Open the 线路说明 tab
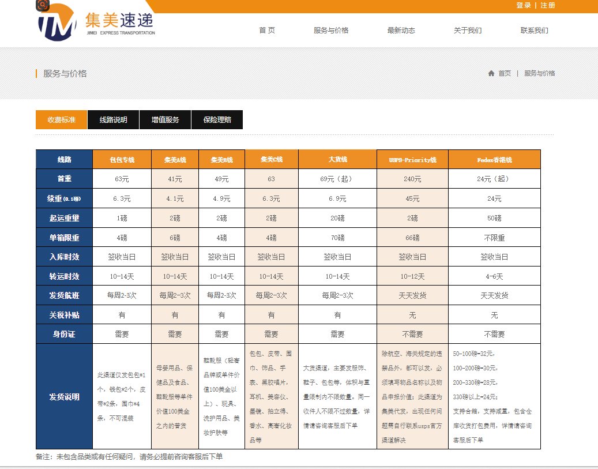 113,119
